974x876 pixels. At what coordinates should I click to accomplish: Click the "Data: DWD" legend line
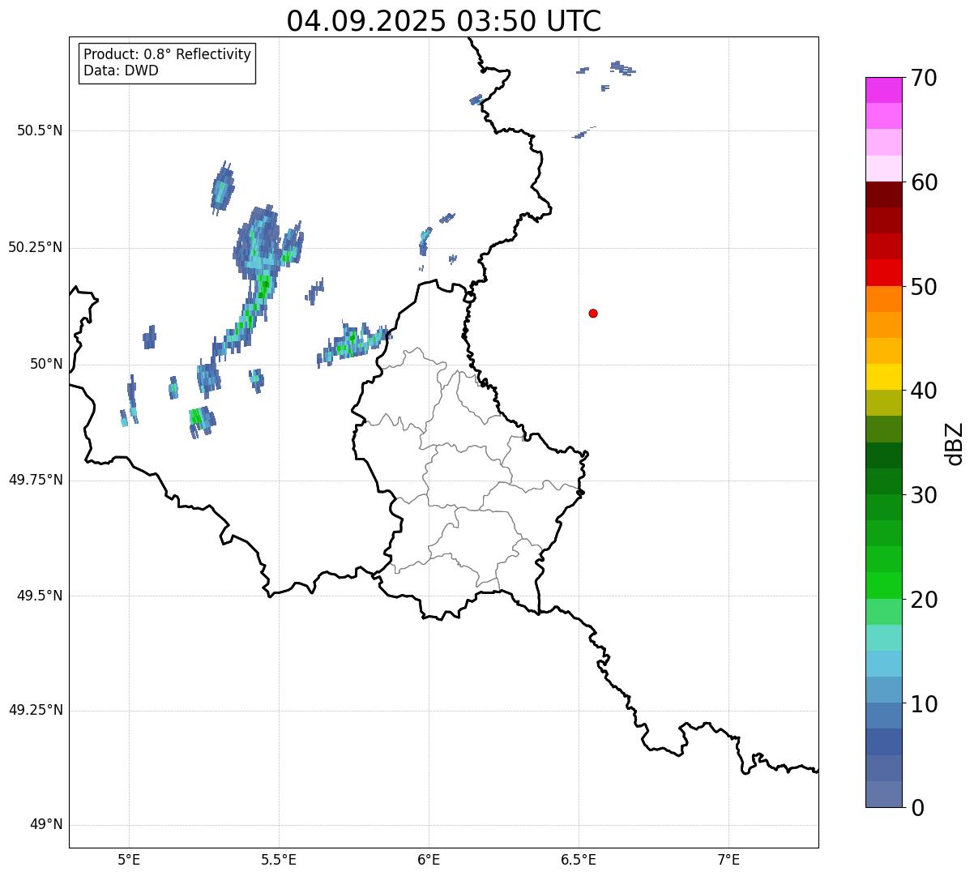click(121, 71)
